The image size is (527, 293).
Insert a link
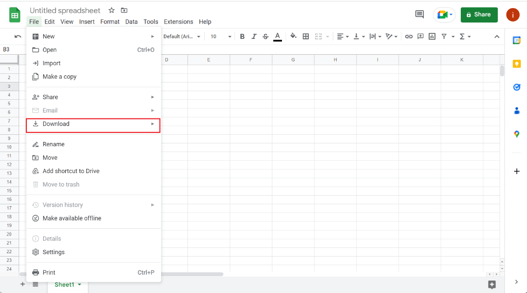tap(409, 36)
